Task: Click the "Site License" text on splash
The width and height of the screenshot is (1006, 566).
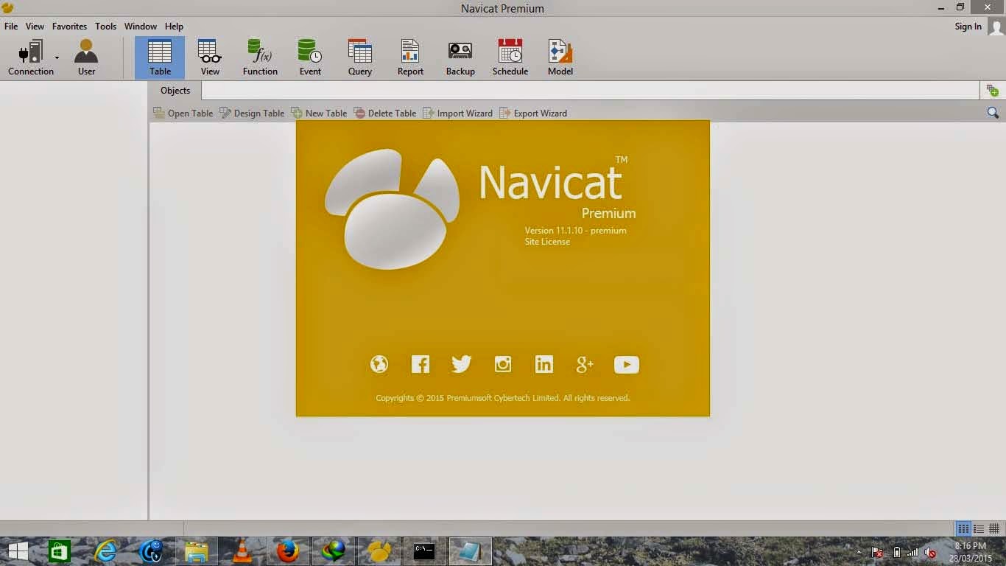Action: [x=547, y=242]
